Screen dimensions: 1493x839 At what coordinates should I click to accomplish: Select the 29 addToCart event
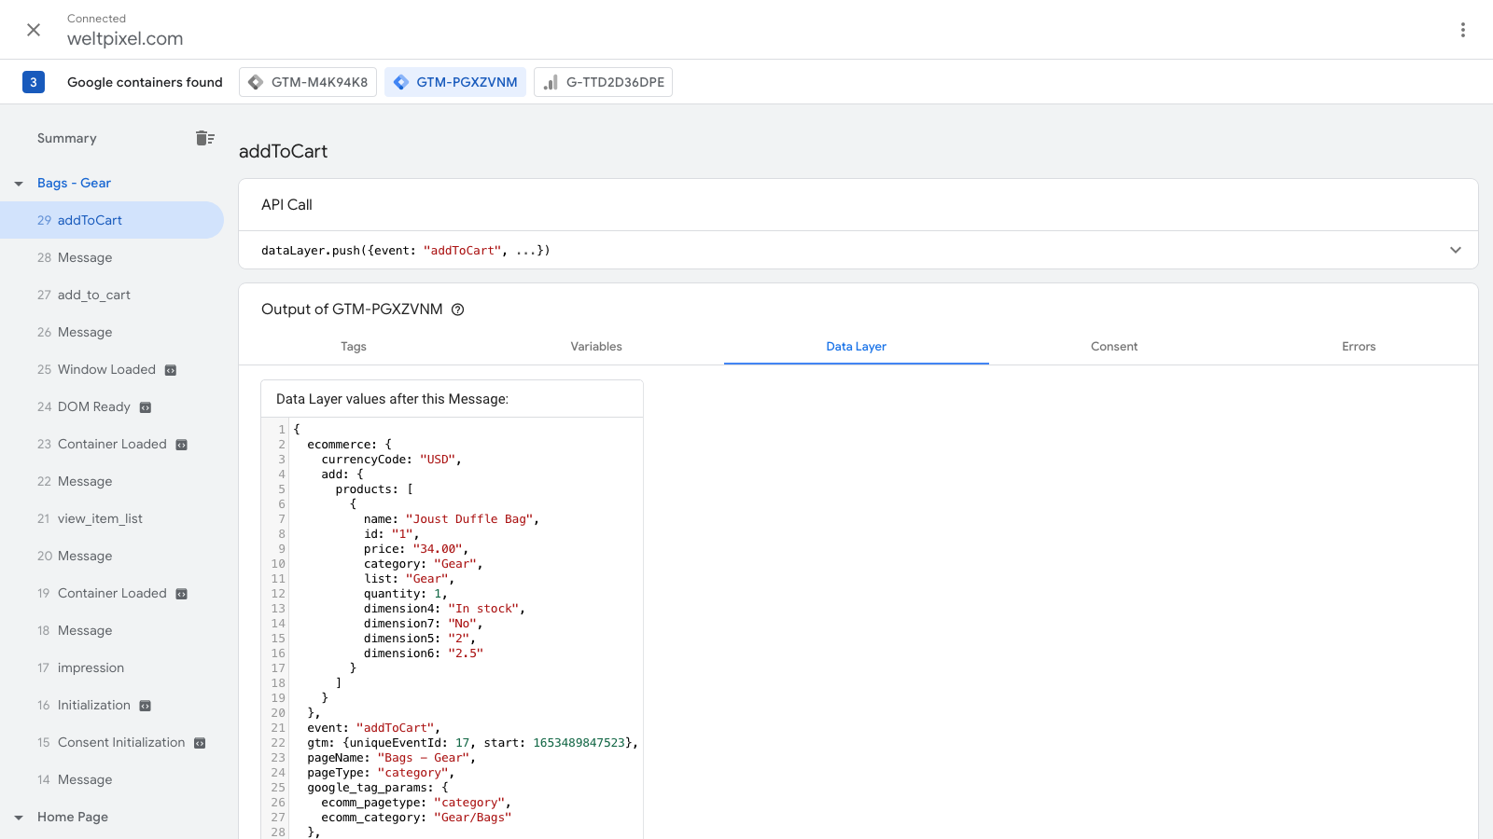coord(112,220)
